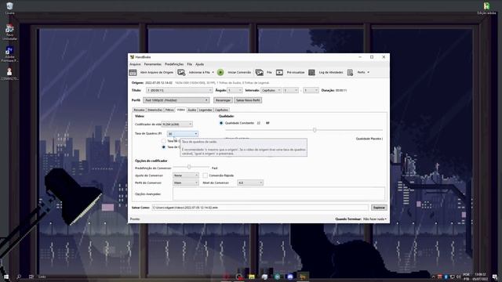Open the Ângulo dropdown

pos(235,91)
